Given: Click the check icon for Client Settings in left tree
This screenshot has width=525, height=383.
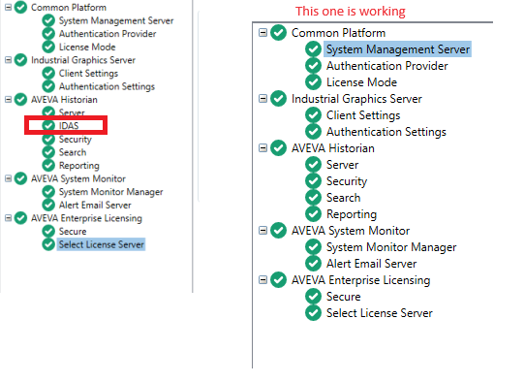Looking at the screenshot, I should point(48,73).
